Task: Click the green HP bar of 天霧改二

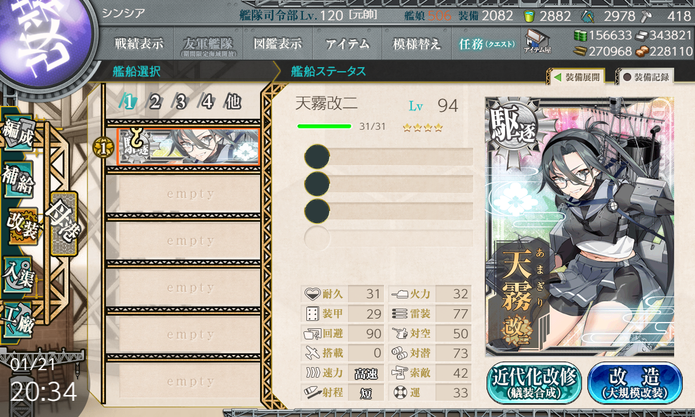Action: [324, 126]
